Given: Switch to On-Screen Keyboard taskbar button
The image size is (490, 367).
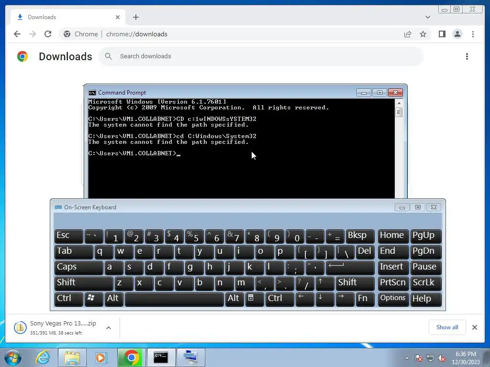Looking at the screenshot, I should [x=190, y=357].
